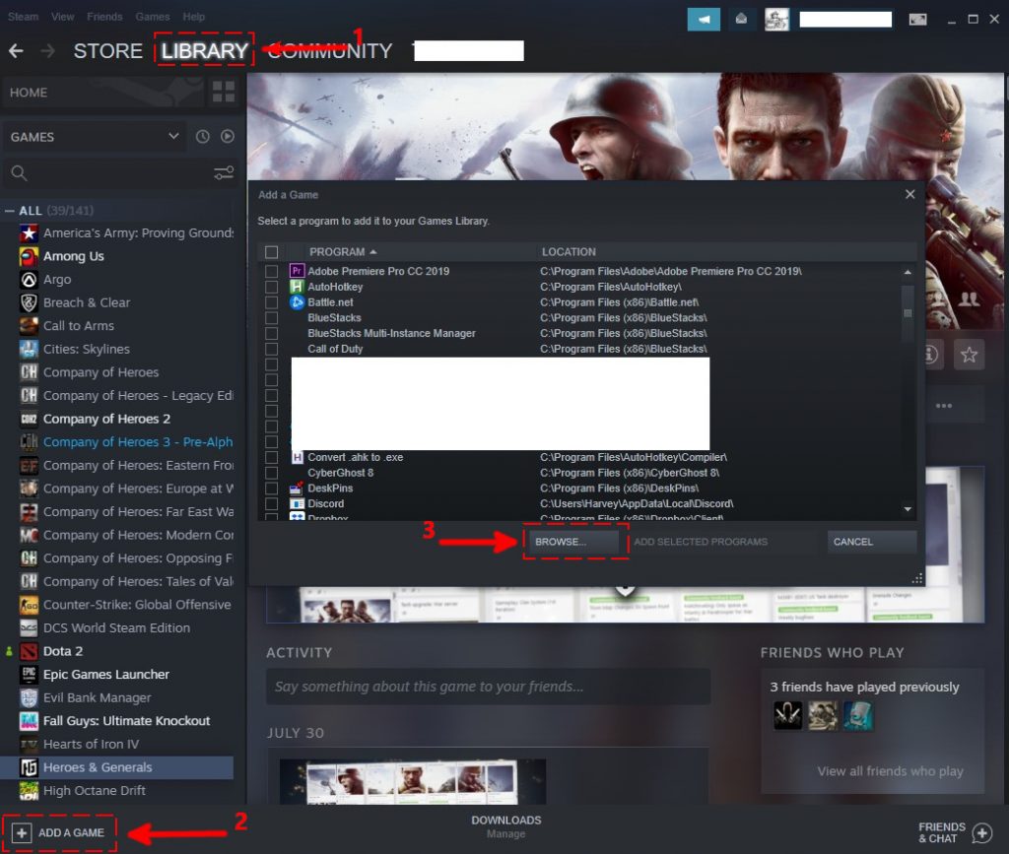Open the Friends menu
The width and height of the screenshot is (1009, 854).
[x=104, y=17]
